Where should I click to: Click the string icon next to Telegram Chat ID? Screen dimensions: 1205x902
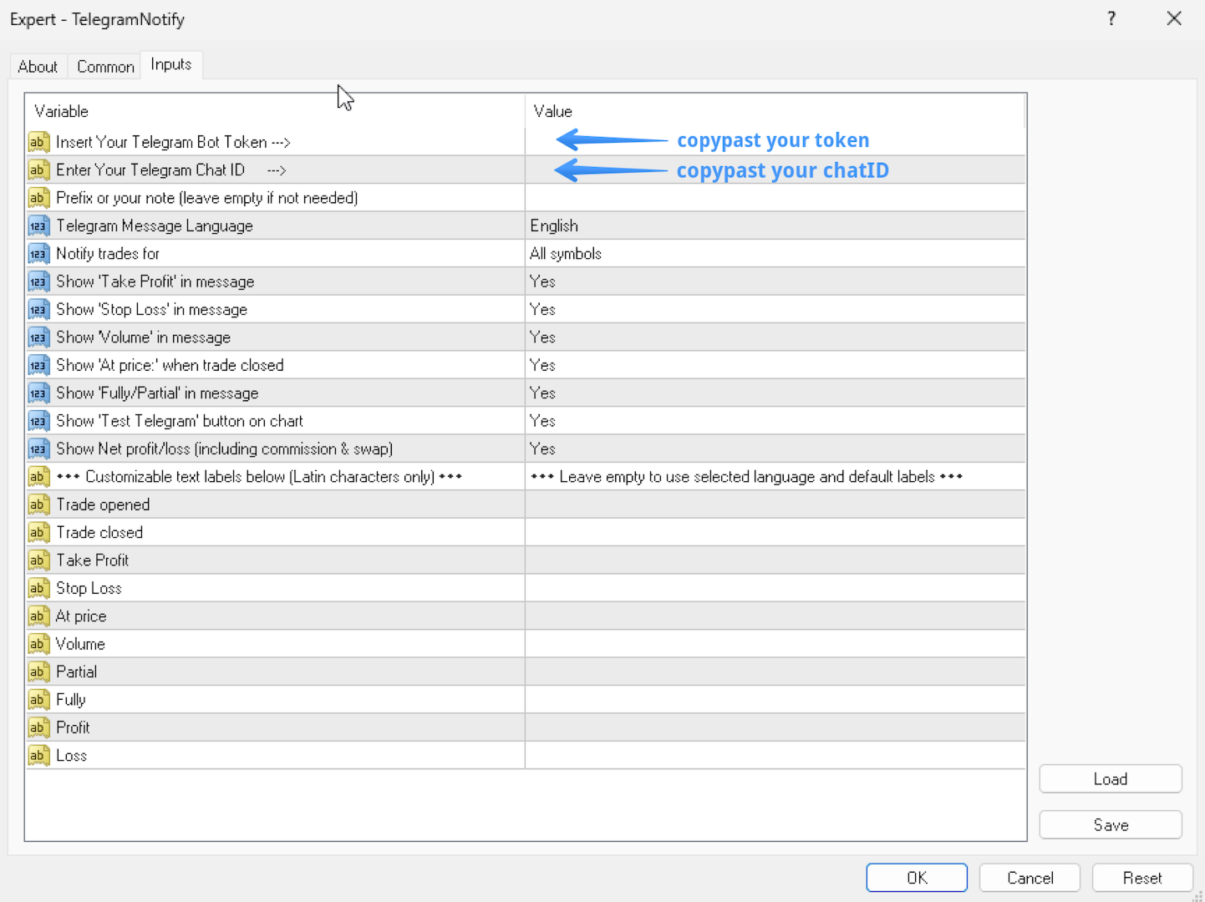click(38, 170)
